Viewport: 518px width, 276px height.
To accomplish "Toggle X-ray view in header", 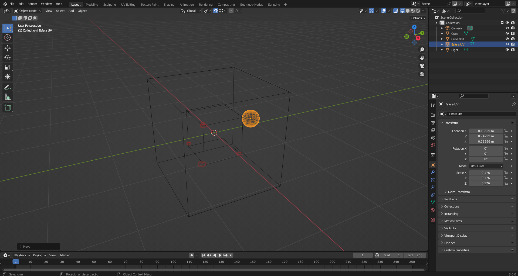I will pyautogui.click(x=395, y=11).
